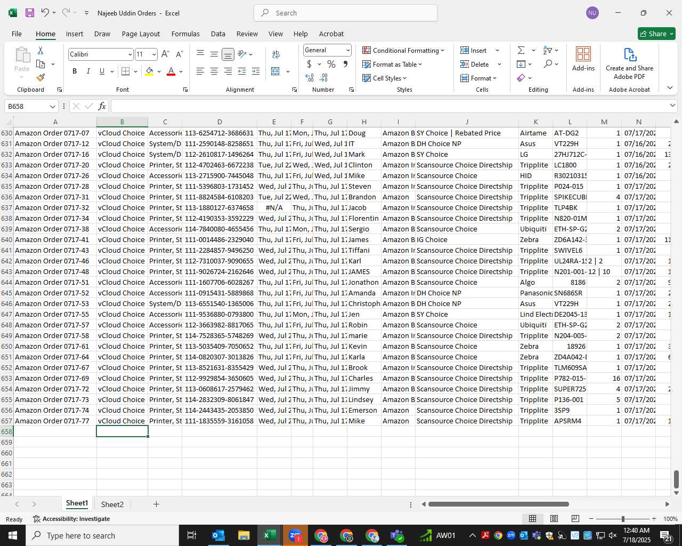
Task: Switch to the Sheet2 worksheet tab
Action: click(x=112, y=504)
